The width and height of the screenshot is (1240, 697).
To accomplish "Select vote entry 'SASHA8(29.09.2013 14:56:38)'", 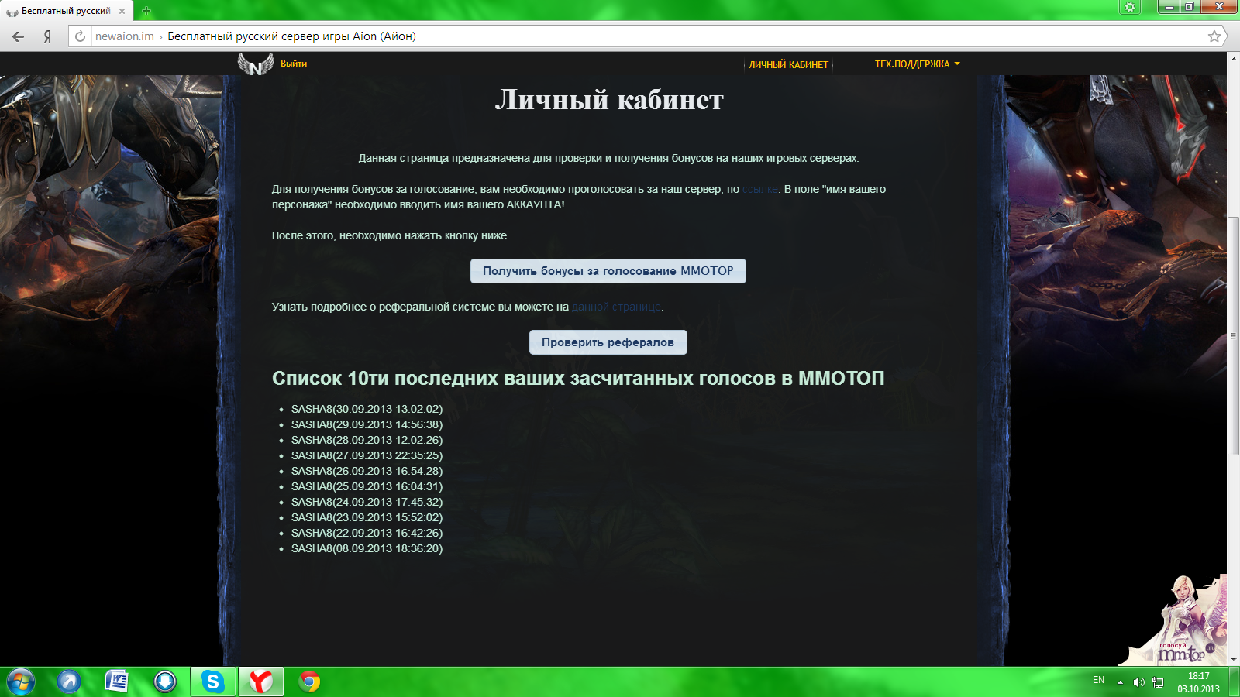I will (x=367, y=424).
